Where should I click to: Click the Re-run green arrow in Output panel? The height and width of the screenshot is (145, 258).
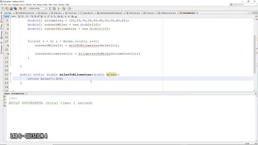(4, 97)
